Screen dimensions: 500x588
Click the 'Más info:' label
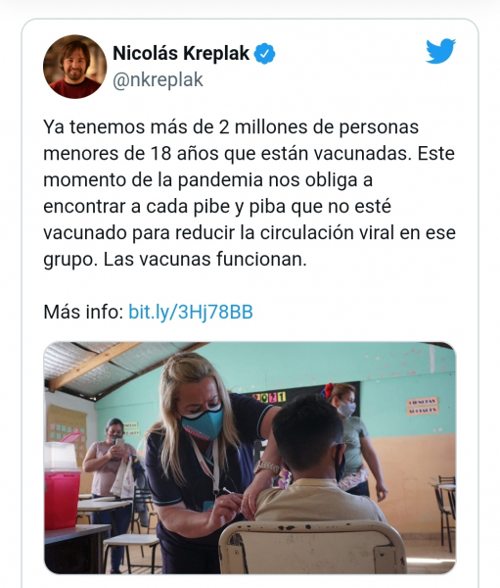point(83,312)
